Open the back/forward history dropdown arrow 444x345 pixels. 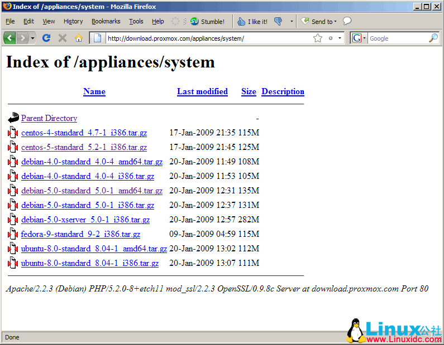(32, 38)
